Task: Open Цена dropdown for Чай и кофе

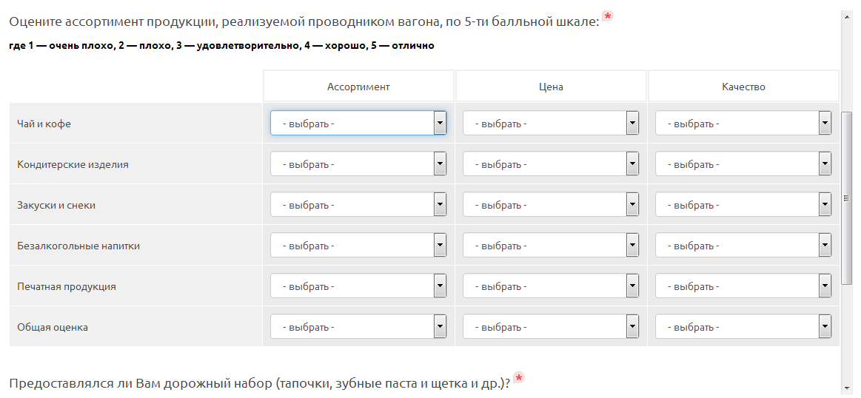Action: 551,124
